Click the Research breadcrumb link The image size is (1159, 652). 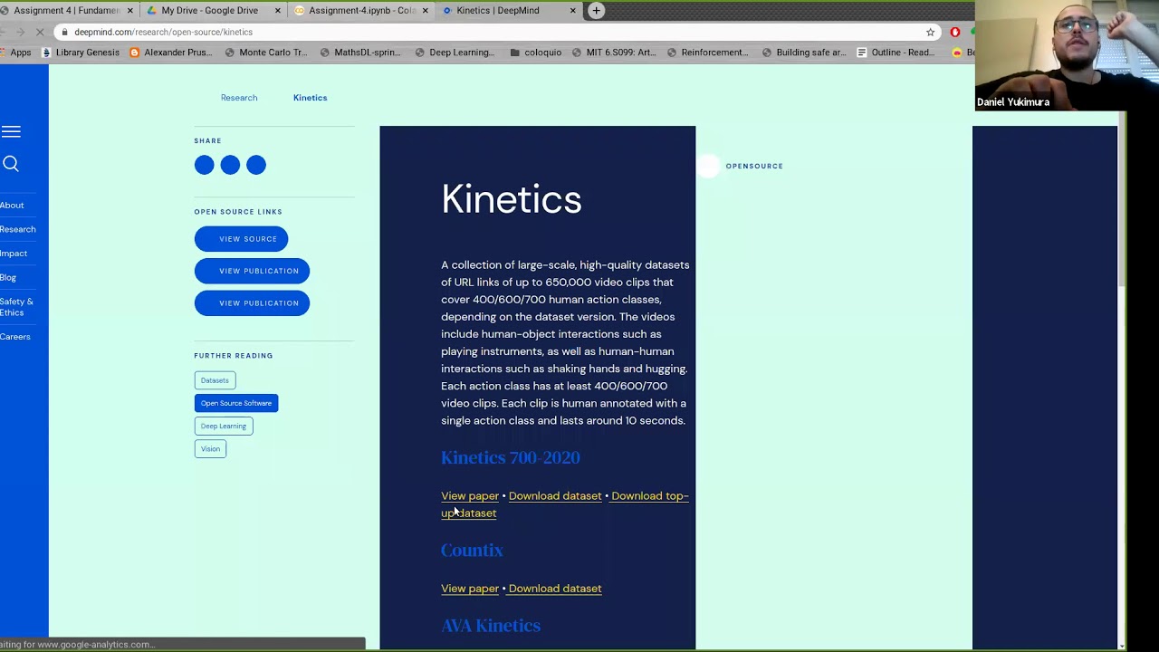coord(239,98)
